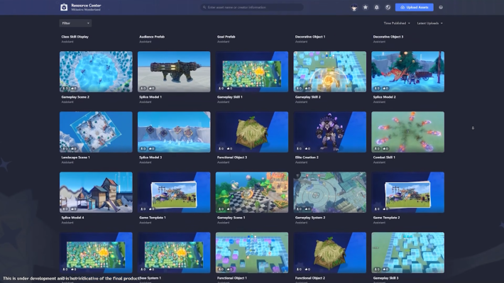Click Assistant creator under Gameplay Skill 2
The height and width of the screenshot is (283, 504).
coord(301,102)
